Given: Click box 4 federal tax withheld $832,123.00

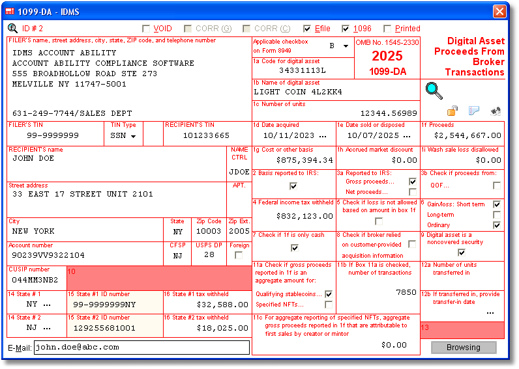Looking at the screenshot, I should (294, 216).
